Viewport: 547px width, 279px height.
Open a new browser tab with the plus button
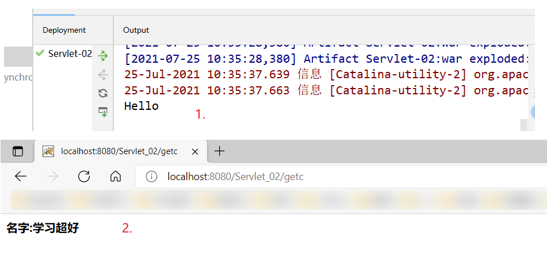(x=219, y=151)
